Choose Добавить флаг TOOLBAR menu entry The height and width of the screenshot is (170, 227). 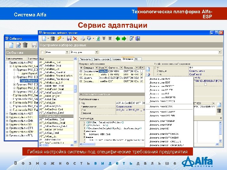(169, 121)
